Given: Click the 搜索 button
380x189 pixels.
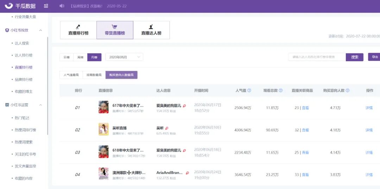Looking at the screenshot, I should coord(355,57).
